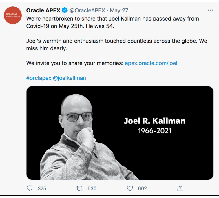Click the "Joel R. Kallman" name caption in the image
The height and width of the screenshot is (198, 219).
[155, 121]
